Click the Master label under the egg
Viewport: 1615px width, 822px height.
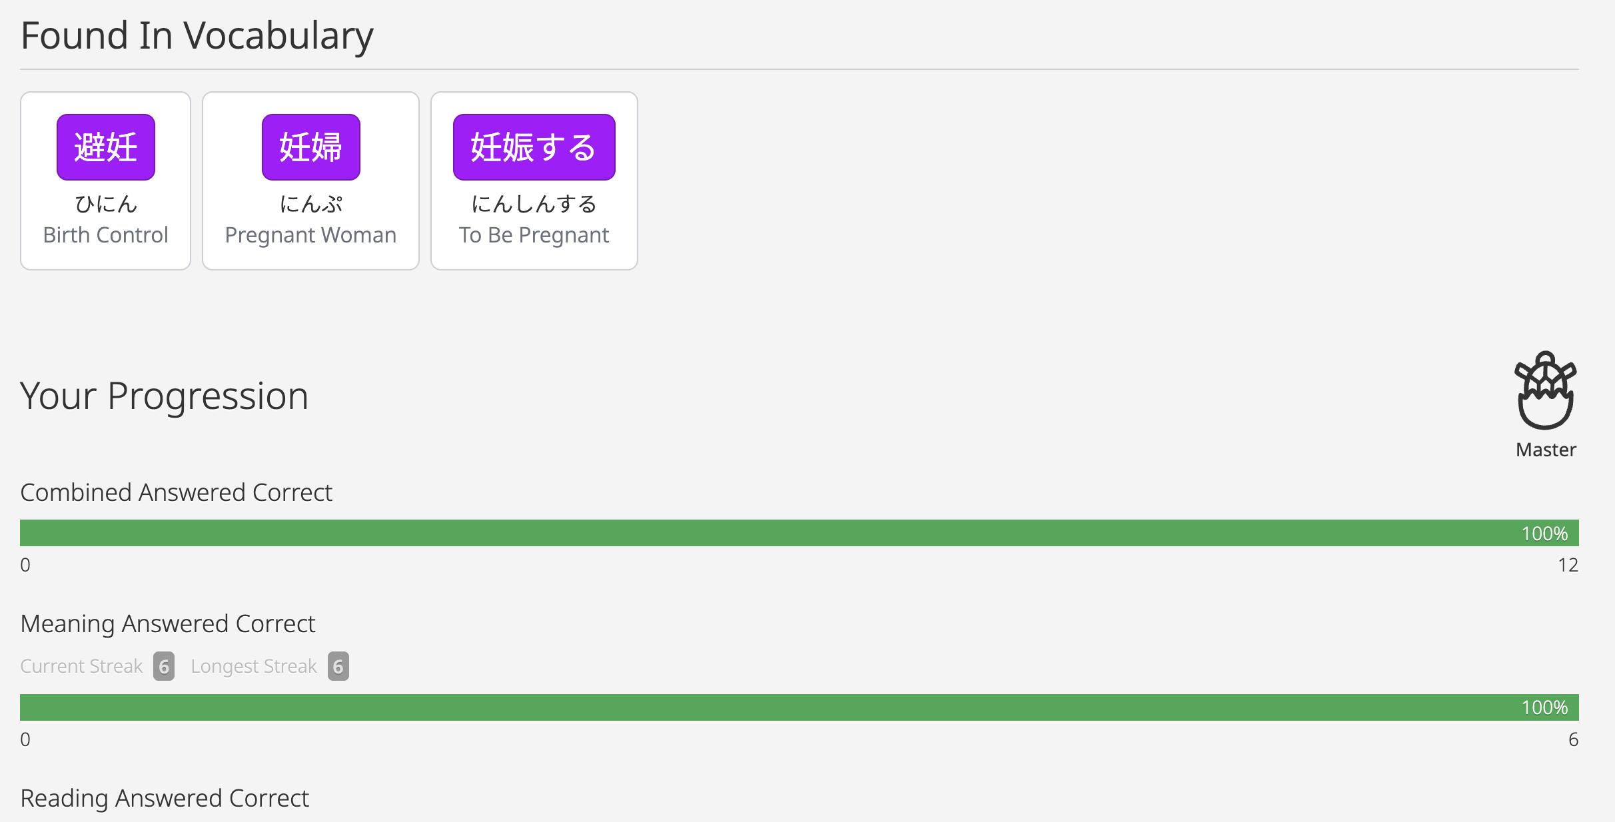[x=1546, y=450]
